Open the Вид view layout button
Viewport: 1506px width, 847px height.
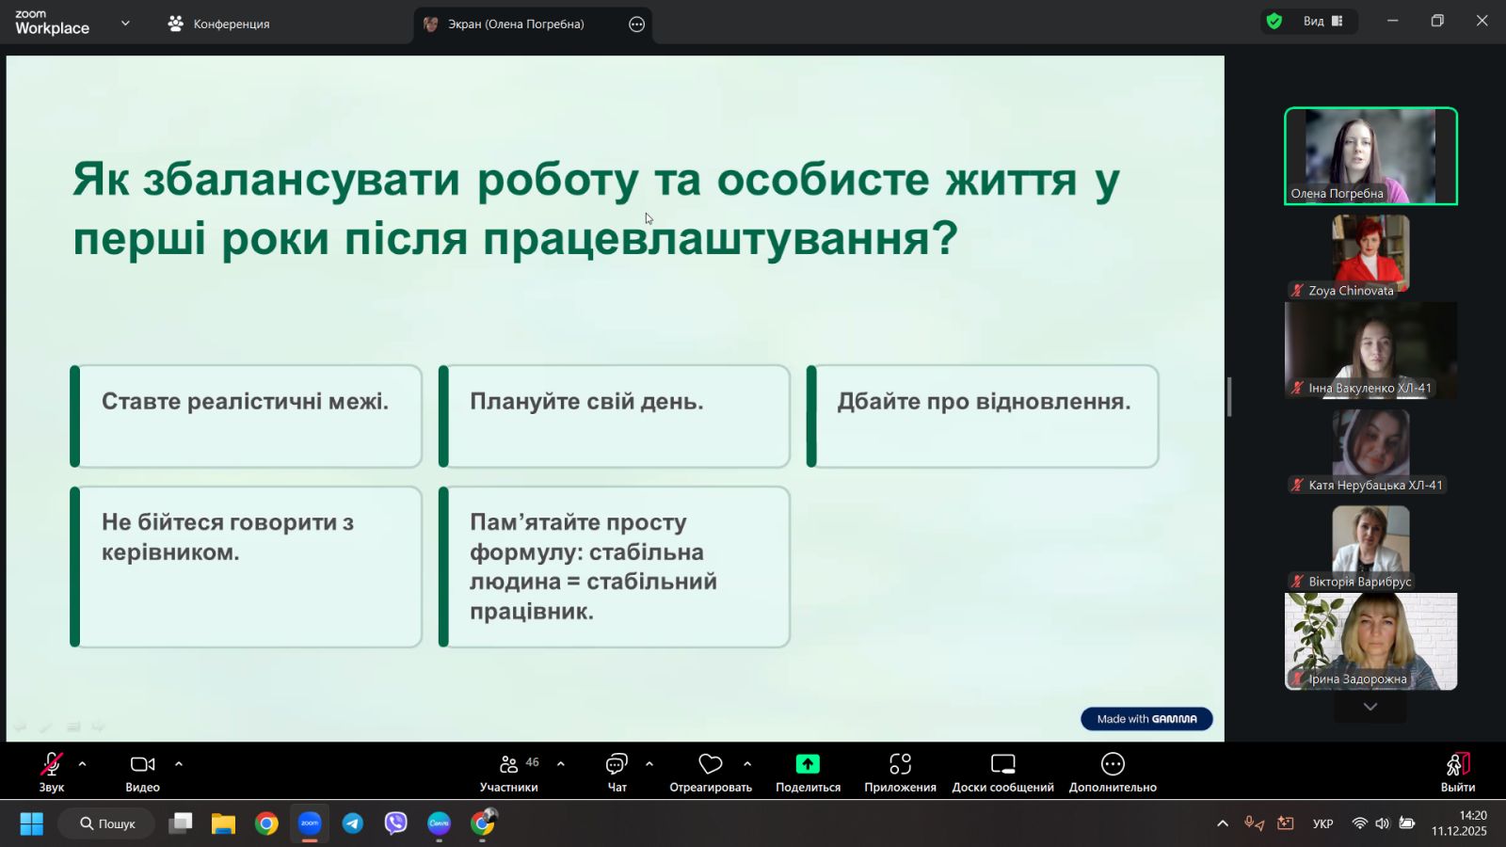tap(1322, 22)
